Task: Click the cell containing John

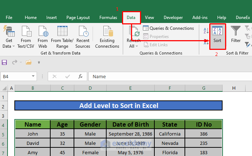Action: coord(33,134)
